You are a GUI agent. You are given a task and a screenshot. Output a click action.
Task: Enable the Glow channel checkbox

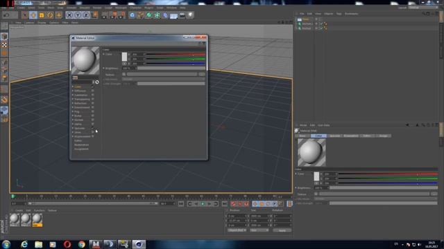point(92,132)
